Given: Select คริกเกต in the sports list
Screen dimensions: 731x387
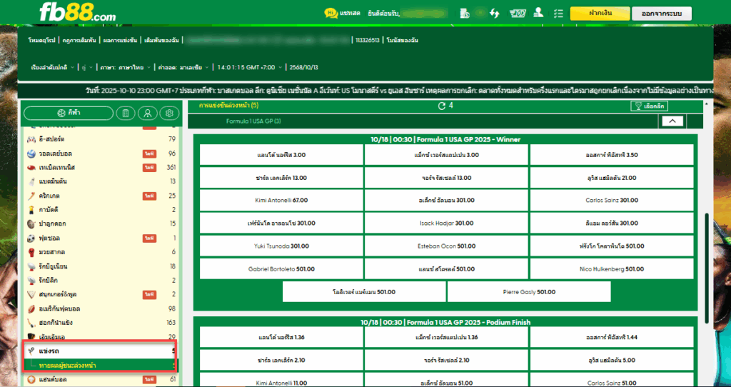Looking at the screenshot, I should click(101, 196).
